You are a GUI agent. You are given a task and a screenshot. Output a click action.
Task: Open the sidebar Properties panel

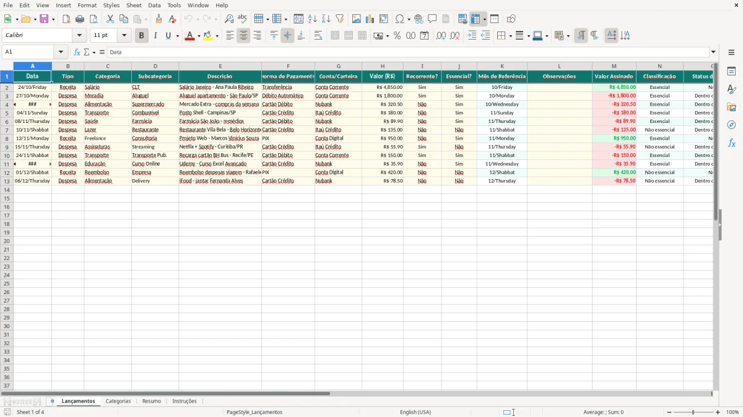pos(731,71)
